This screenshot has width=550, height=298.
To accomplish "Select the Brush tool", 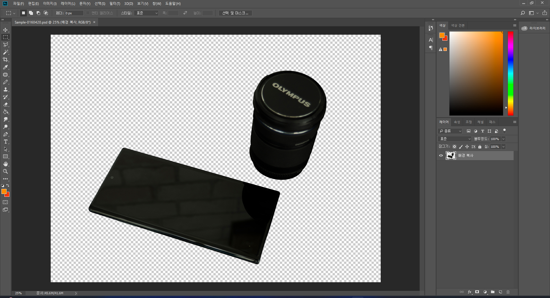I will (5, 82).
